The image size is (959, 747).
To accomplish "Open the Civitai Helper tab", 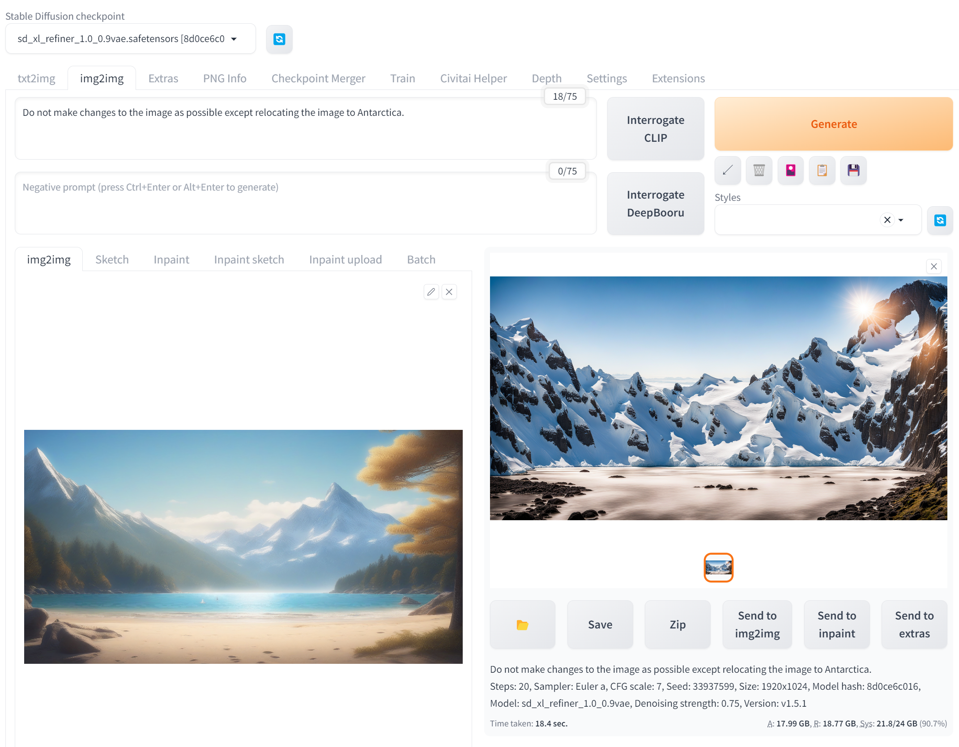I will (473, 78).
